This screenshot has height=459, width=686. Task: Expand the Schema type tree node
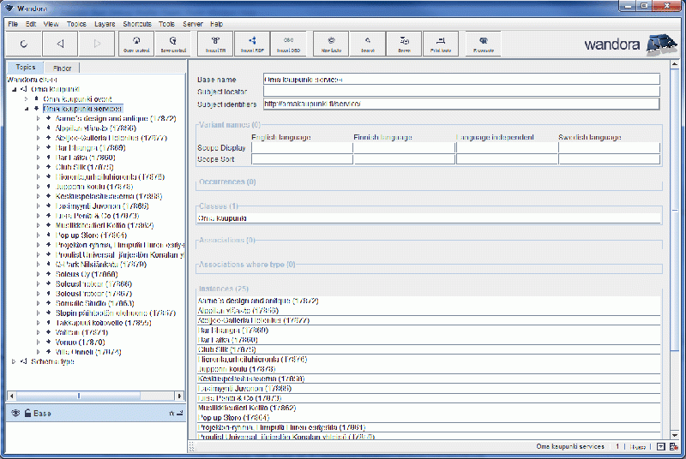[x=13, y=361]
